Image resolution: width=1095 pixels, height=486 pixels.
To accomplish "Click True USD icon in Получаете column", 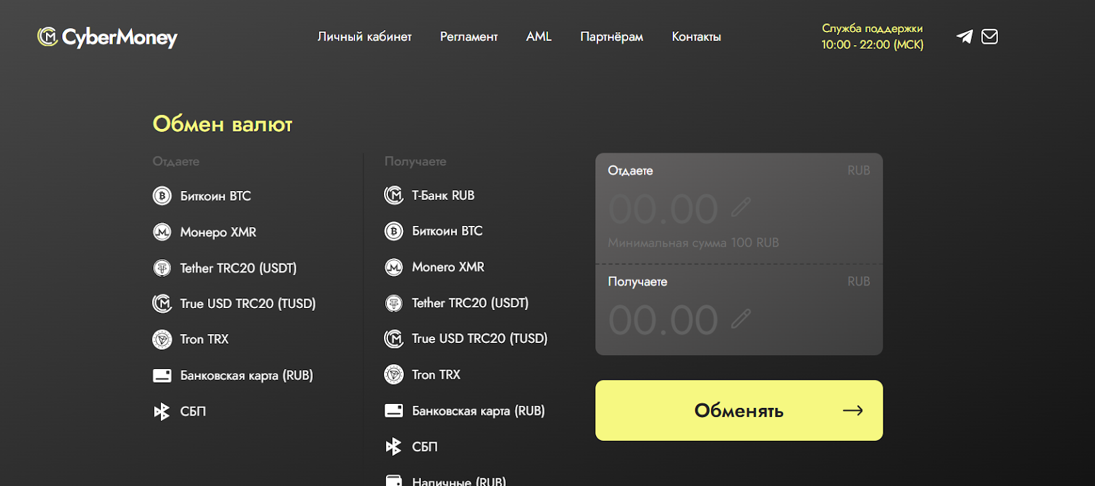I will pyautogui.click(x=394, y=338).
